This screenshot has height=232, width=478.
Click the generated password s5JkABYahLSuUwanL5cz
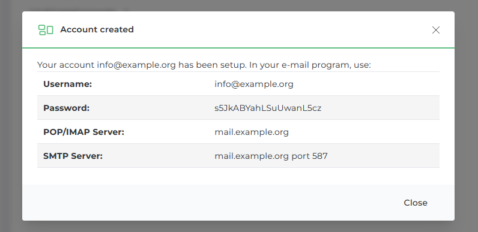coord(268,108)
